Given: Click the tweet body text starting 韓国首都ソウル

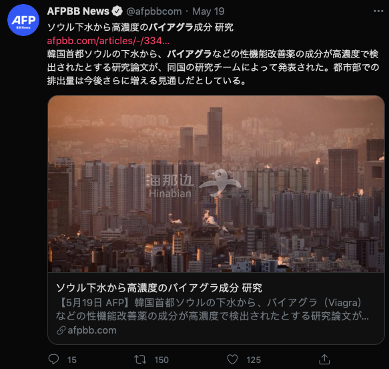Looking at the screenshot, I should (213, 68).
